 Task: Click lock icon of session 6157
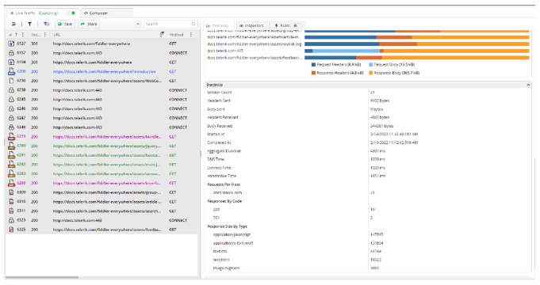[x=11, y=53]
